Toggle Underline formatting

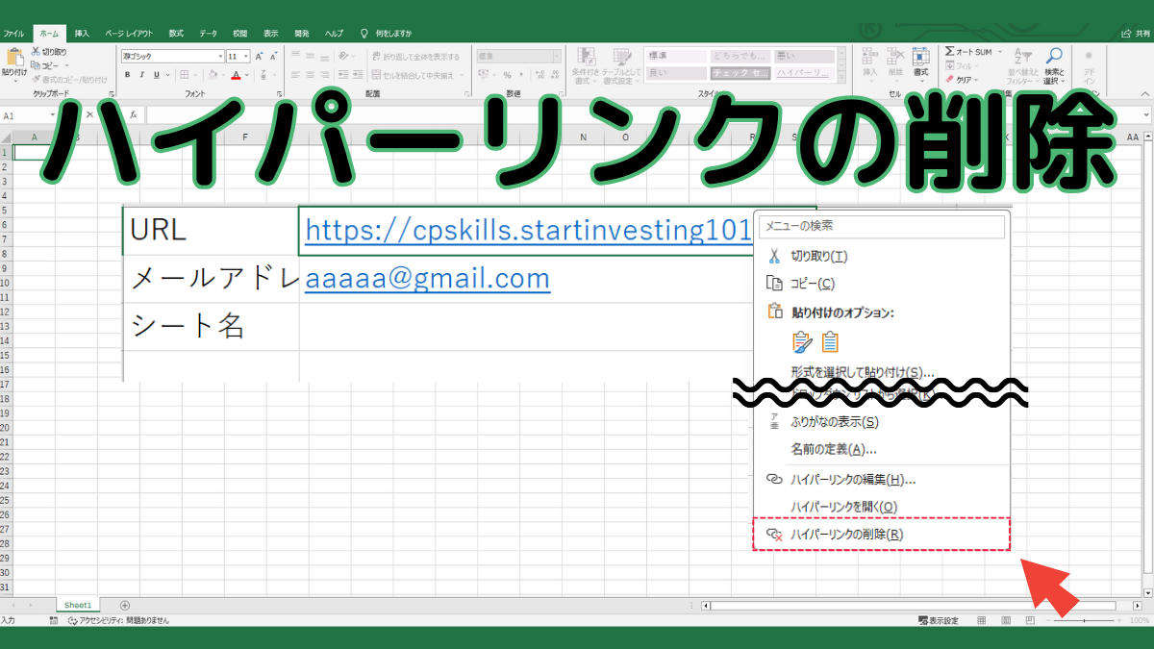pyautogui.click(x=155, y=75)
